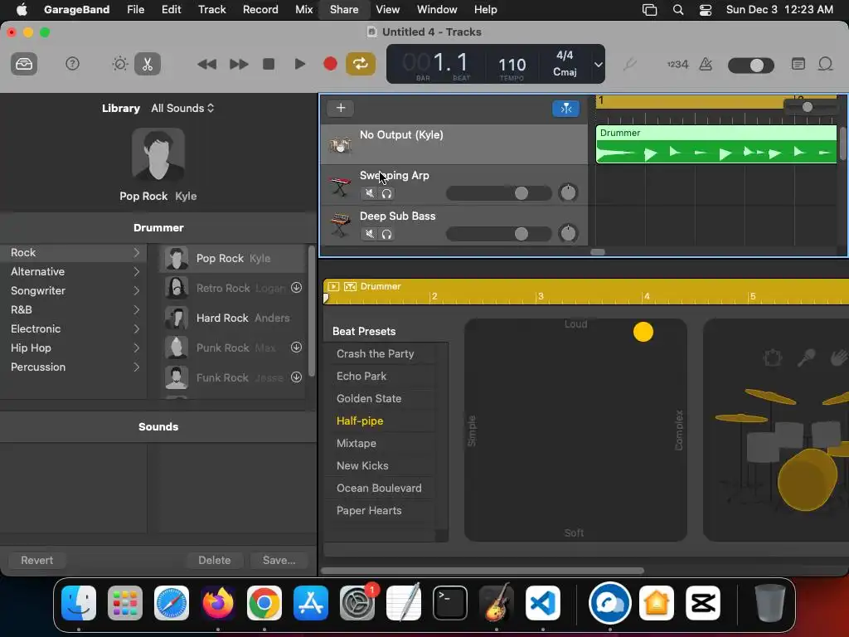This screenshot has width=849, height=637.
Task: Download the Retro Rock Logan drummer
Action: pos(296,288)
